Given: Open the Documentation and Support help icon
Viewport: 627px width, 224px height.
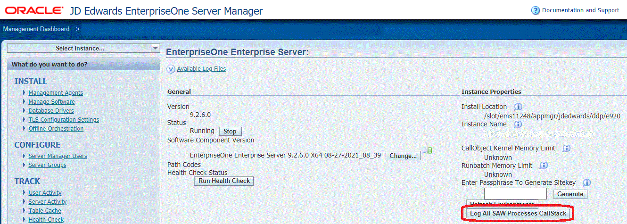Looking at the screenshot, I should tap(535, 10).
